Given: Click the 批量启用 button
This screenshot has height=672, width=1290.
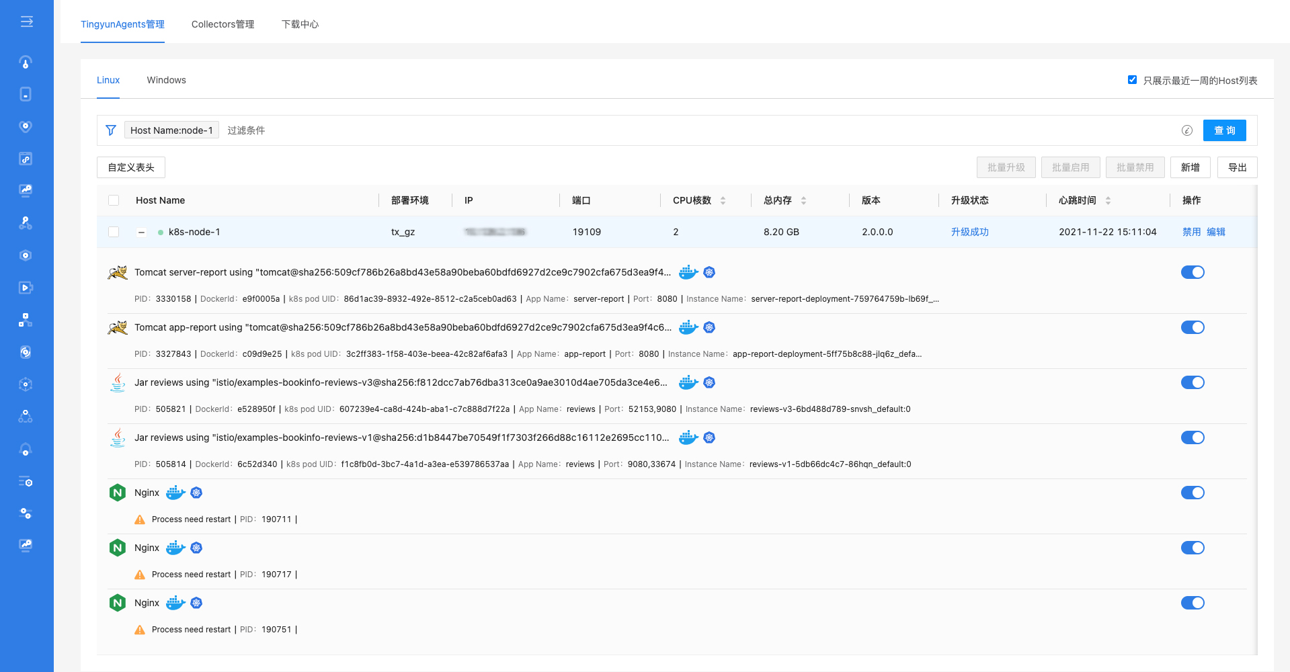Looking at the screenshot, I should (1070, 167).
